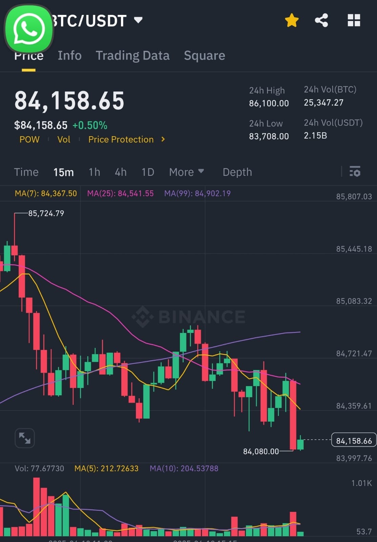Select the 15m interval

point(63,172)
